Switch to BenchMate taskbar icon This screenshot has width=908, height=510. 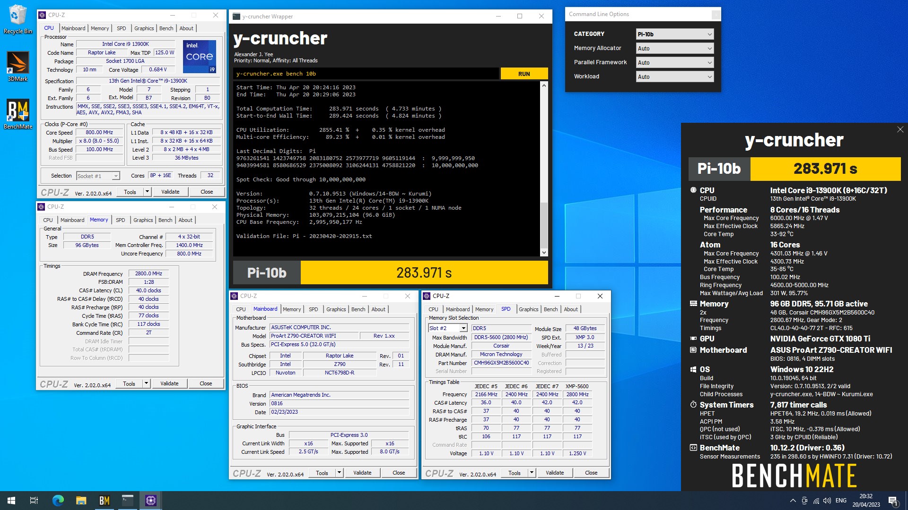click(x=104, y=501)
